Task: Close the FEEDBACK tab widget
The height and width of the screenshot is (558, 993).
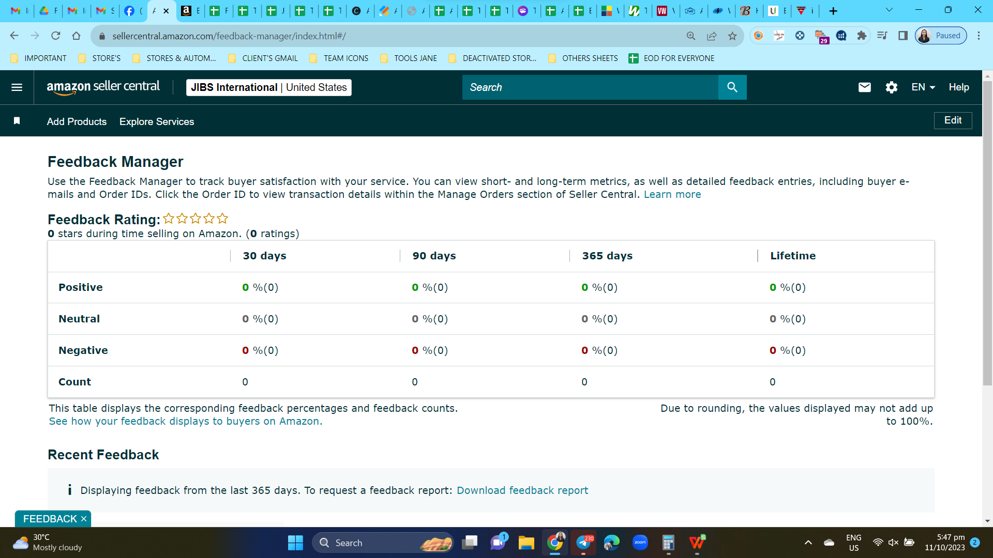Action: 84,519
